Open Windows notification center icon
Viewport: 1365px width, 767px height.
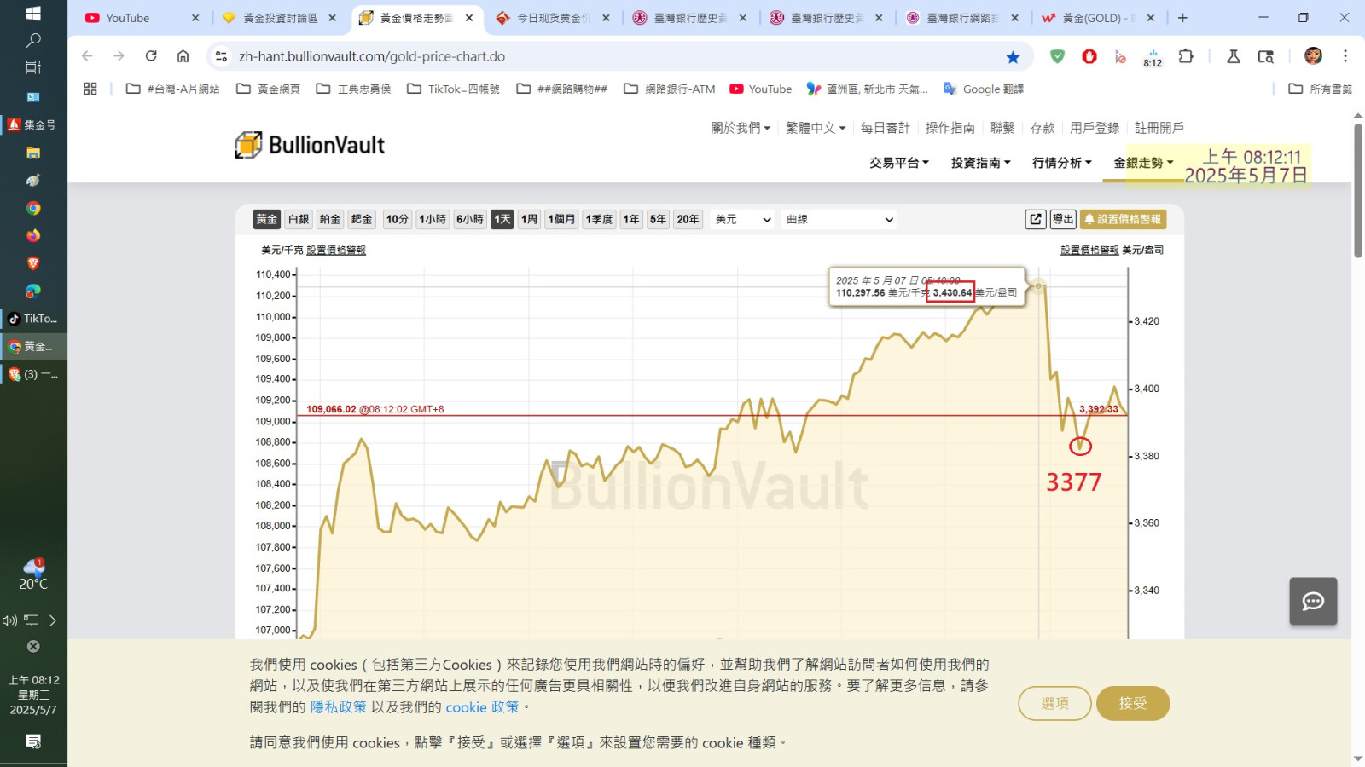coord(33,741)
